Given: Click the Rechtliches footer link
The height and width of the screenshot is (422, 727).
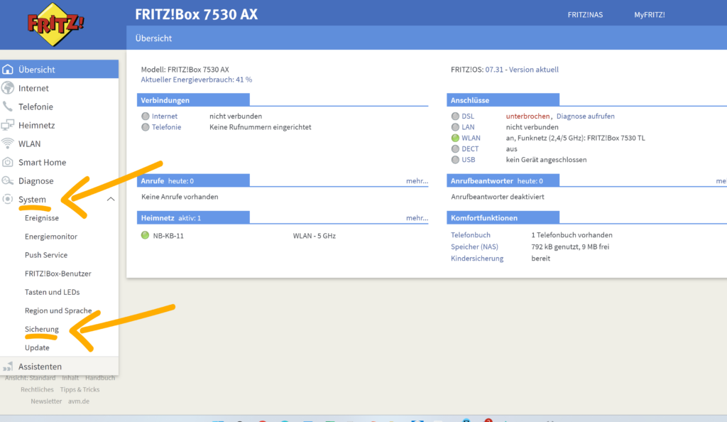Looking at the screenshot, I should pos(37,389).
